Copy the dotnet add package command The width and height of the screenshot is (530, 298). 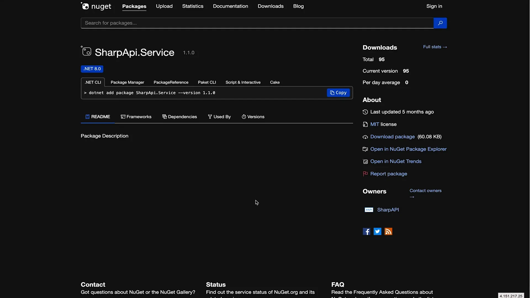point(338,93)
